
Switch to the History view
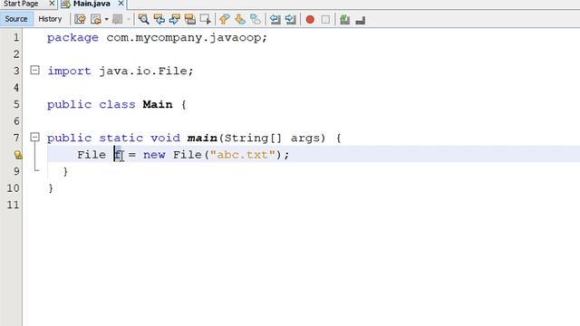point(50,19)
